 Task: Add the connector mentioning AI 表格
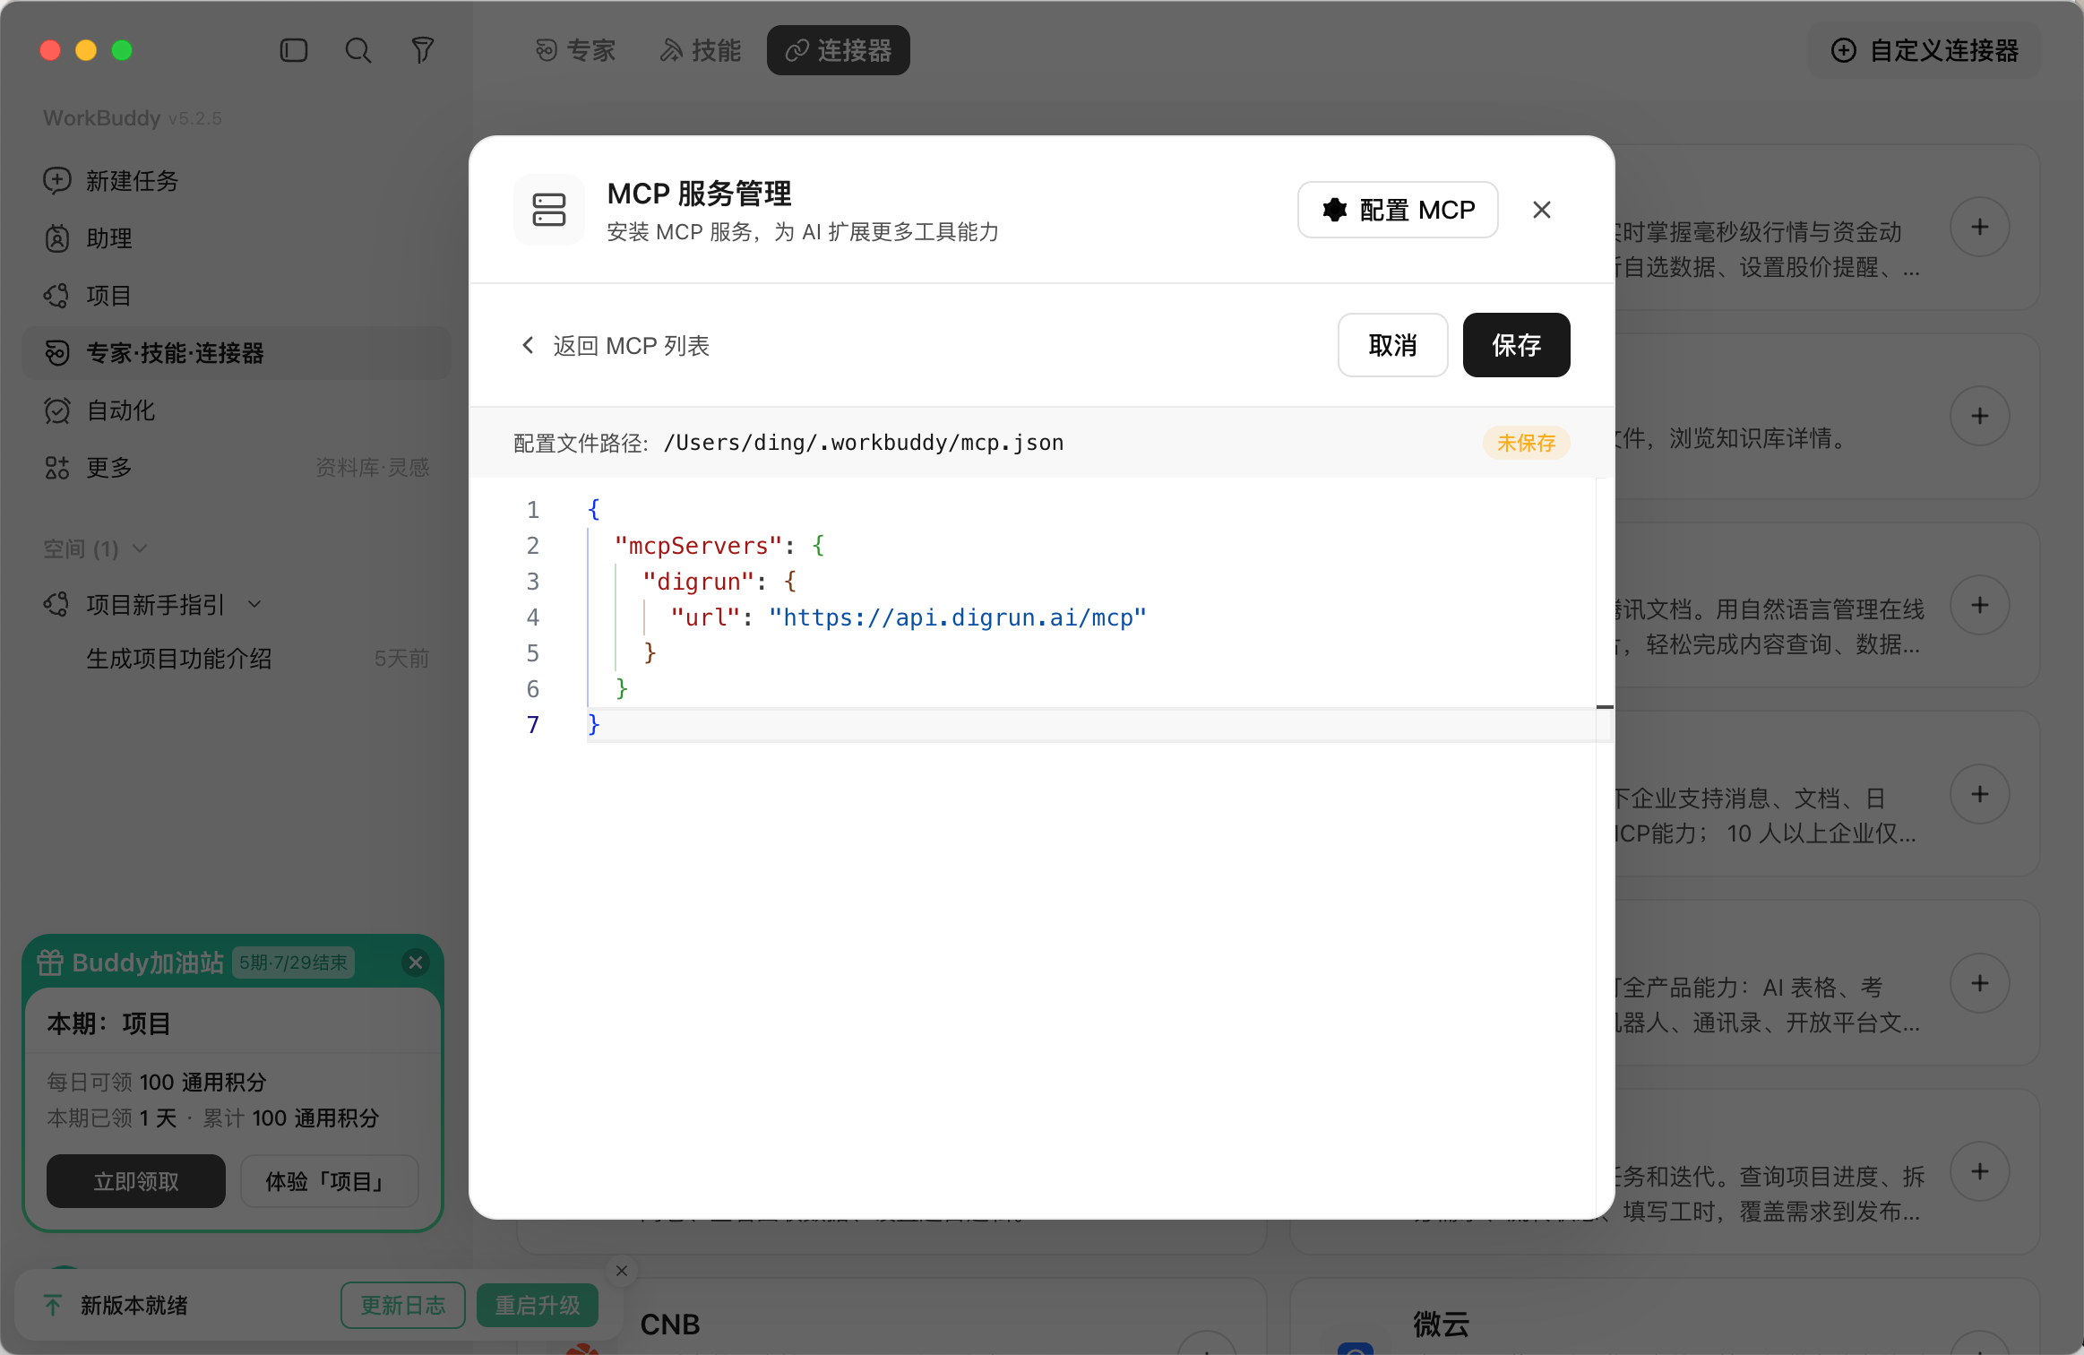pos(1980,983)
